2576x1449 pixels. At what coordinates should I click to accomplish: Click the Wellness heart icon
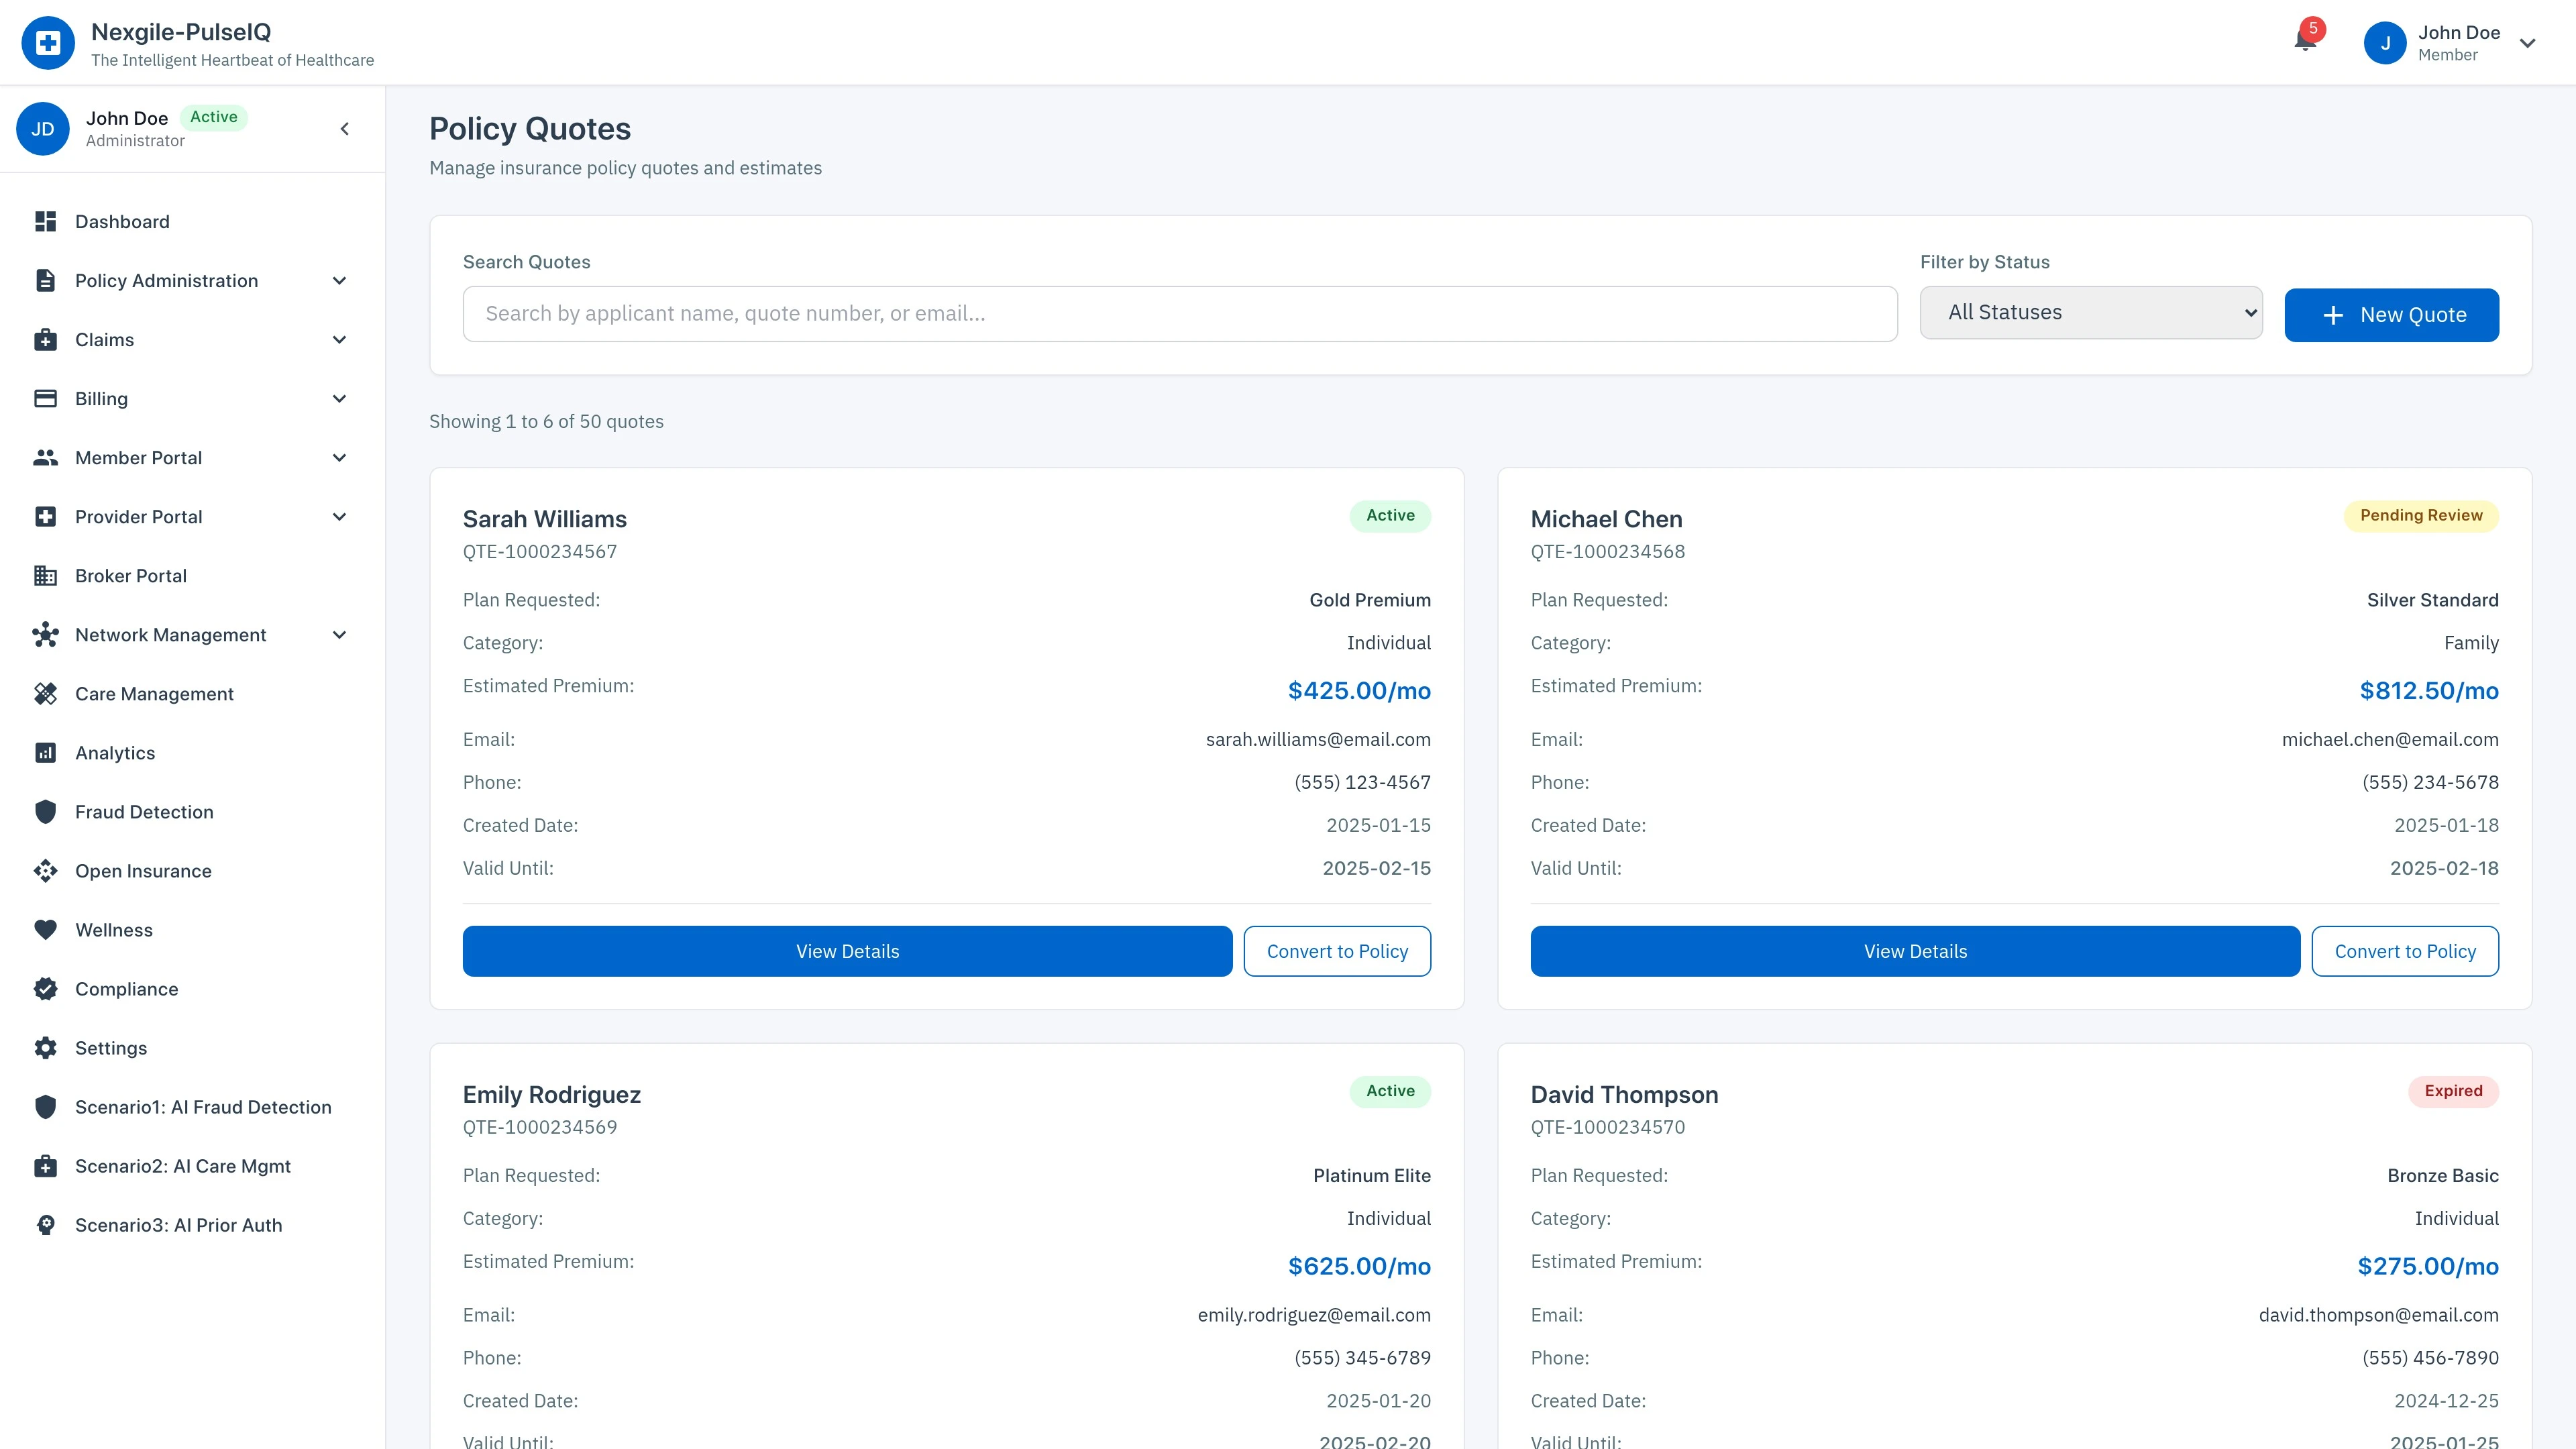coord(45,930)
